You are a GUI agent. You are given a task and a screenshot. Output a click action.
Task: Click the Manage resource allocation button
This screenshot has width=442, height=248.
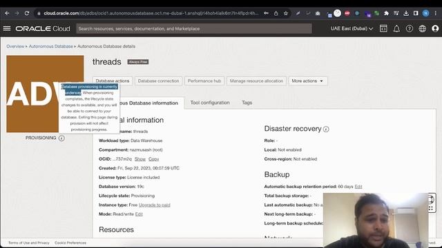tap(256, 81)
